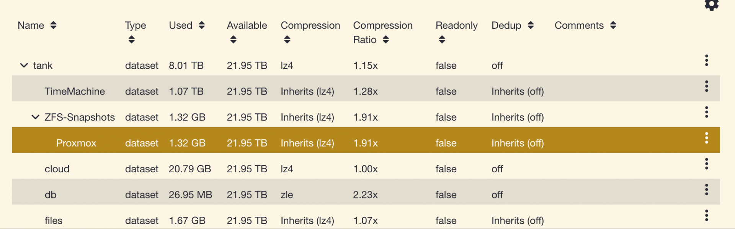
Task: Open the three-dot menu for TimeMachine
Action: click(706, 86)
